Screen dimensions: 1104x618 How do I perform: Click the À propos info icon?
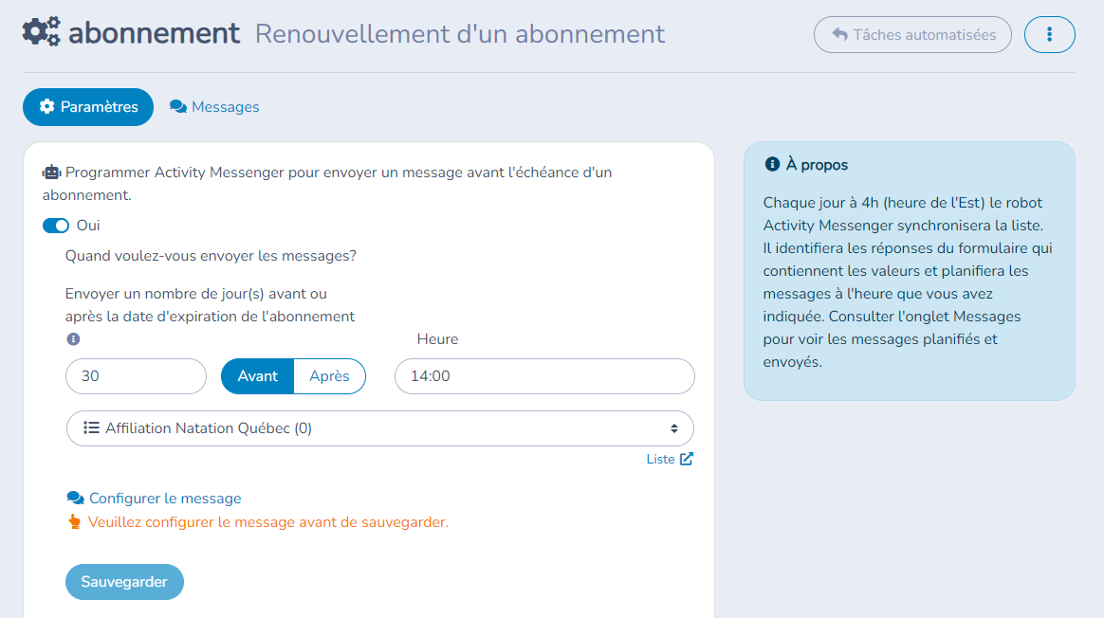(x=772, y=164)
